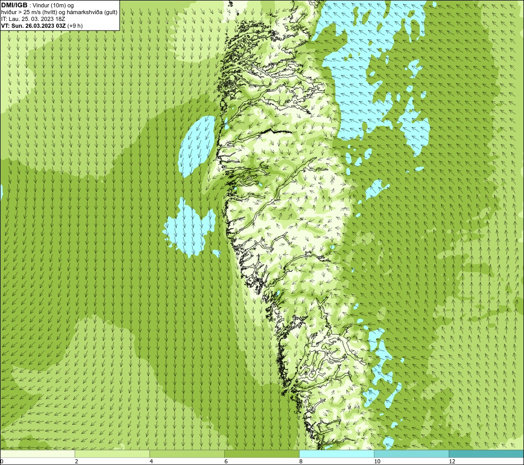Click the "DMI/IGB" title text
Viewport: 524px width, 465px height.
click(14, 5)
